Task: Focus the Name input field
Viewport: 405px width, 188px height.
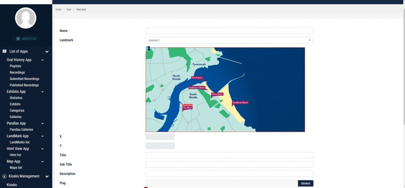Action: [229, 31]
